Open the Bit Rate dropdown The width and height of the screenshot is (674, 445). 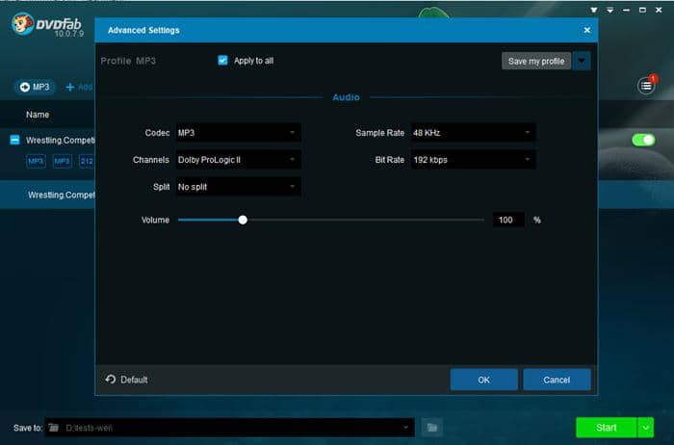472,159
